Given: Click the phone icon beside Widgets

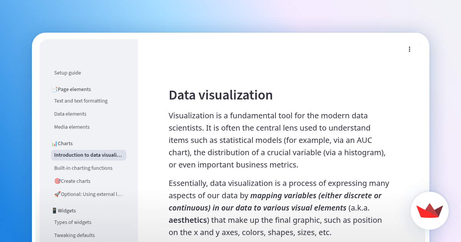Looking at the screenshot, I should pyautogui.click(x=54, y=210).
